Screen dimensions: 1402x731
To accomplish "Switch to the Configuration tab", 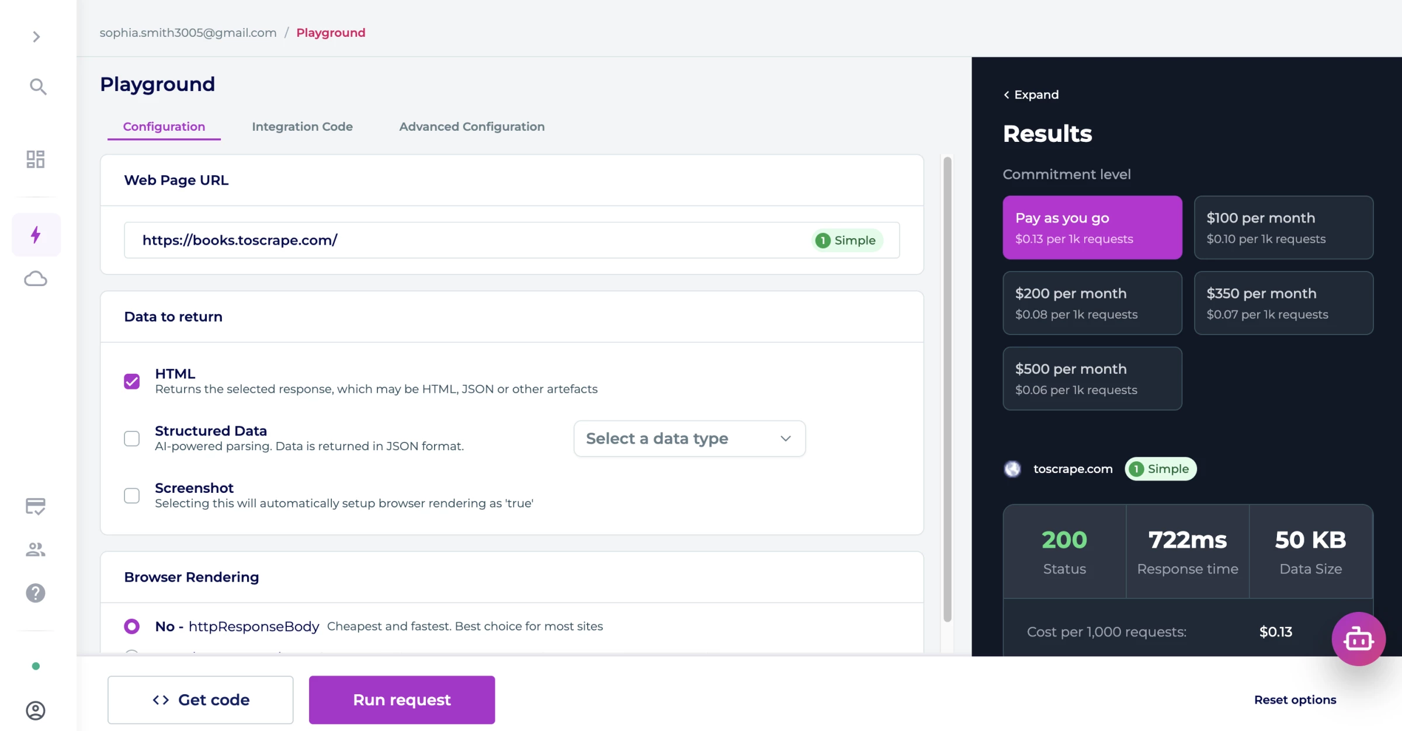I will tap(164, 127).
